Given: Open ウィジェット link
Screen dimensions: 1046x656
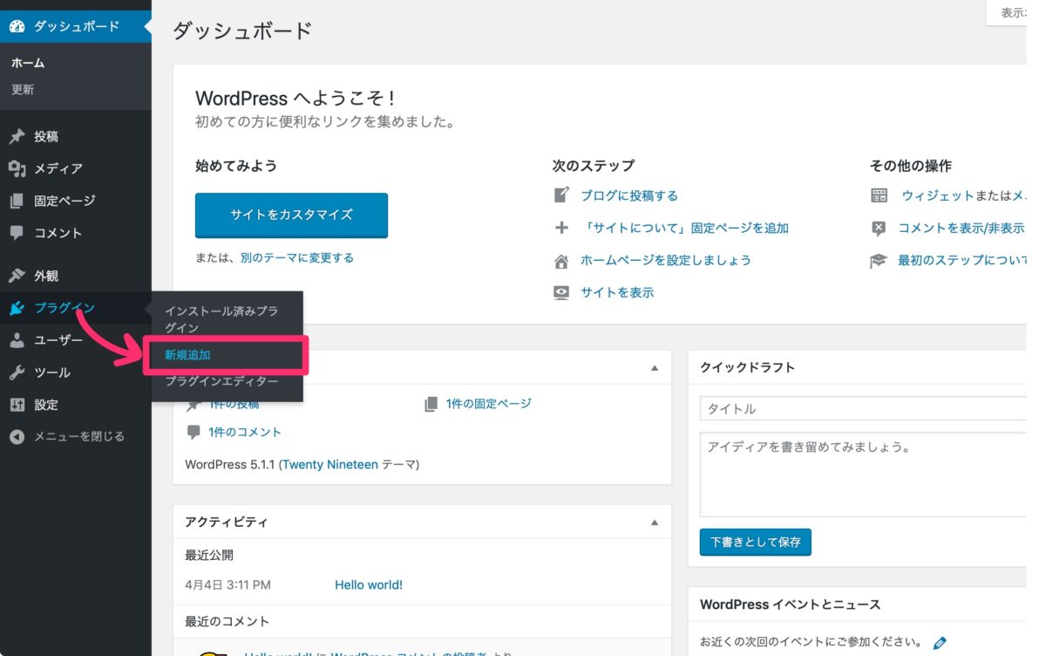Looking at the screenshot, I should (x=938, y=195).
